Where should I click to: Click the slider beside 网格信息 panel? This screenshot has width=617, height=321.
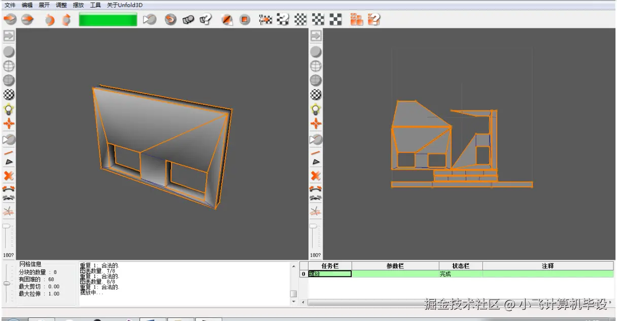click(7, 284)
